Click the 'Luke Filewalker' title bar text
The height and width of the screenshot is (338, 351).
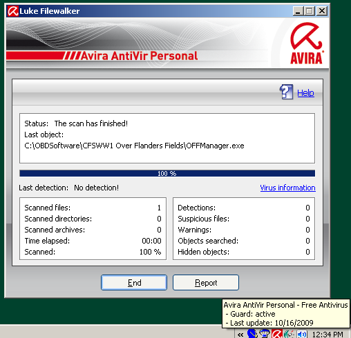coord(50,11)
